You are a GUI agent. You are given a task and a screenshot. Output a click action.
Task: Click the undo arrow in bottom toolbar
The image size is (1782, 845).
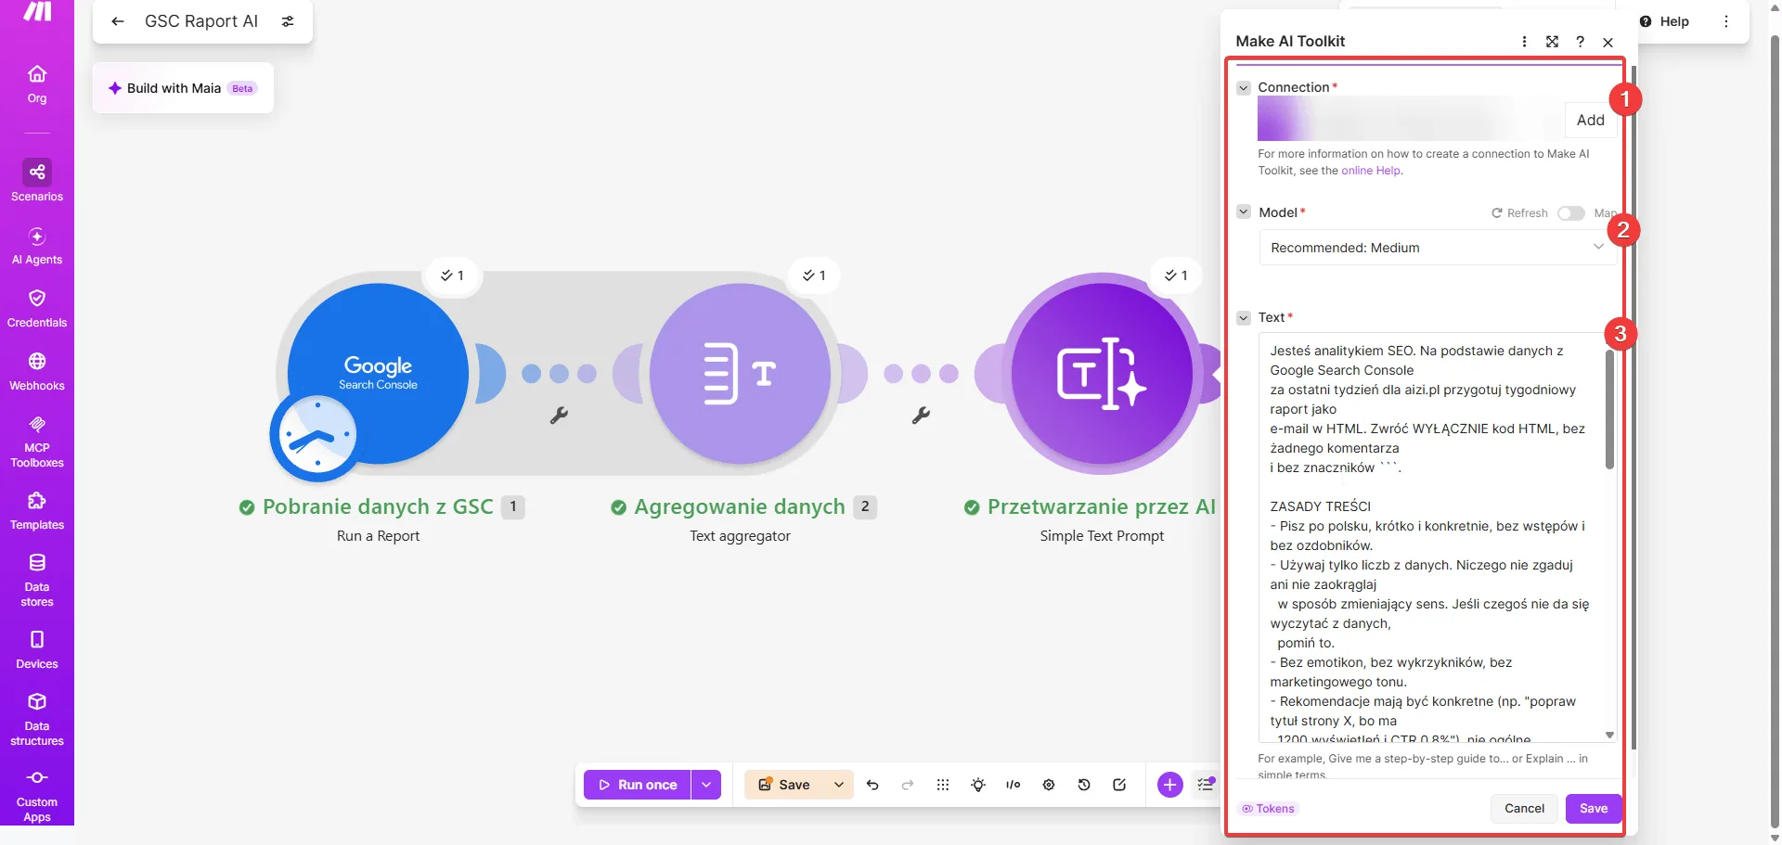[872, 785]
